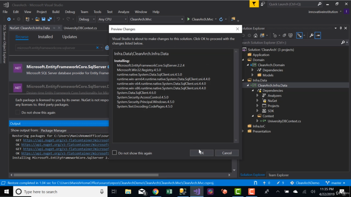The width and height of the screenshot is (351, 197).
Task: Open Chrome from the Windows taskbar
Action: pos(155,191)
